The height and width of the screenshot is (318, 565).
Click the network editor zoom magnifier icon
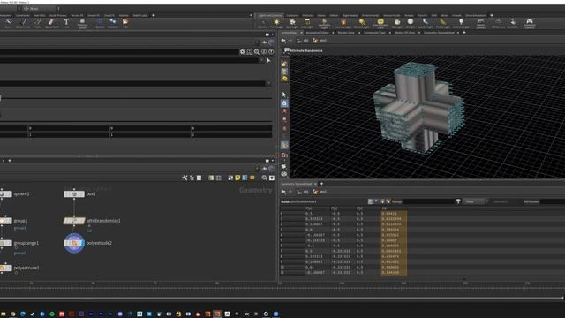click(265, 178)
